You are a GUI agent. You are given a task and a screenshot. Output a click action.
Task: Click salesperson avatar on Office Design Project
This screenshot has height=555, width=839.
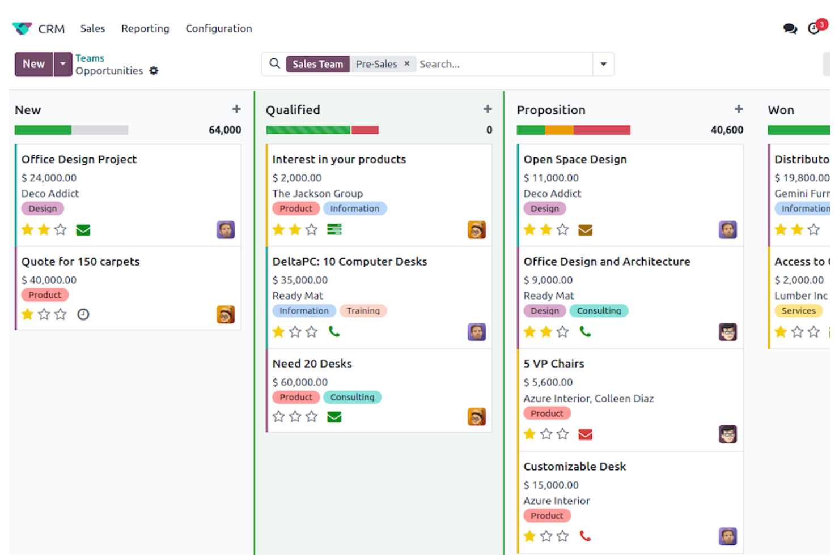pos(226,229)
